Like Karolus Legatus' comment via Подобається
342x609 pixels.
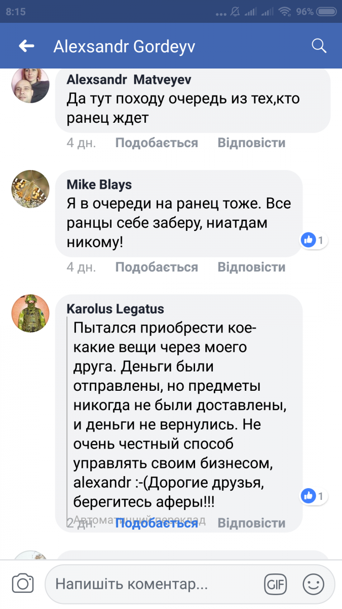click(x=157, y=523)
